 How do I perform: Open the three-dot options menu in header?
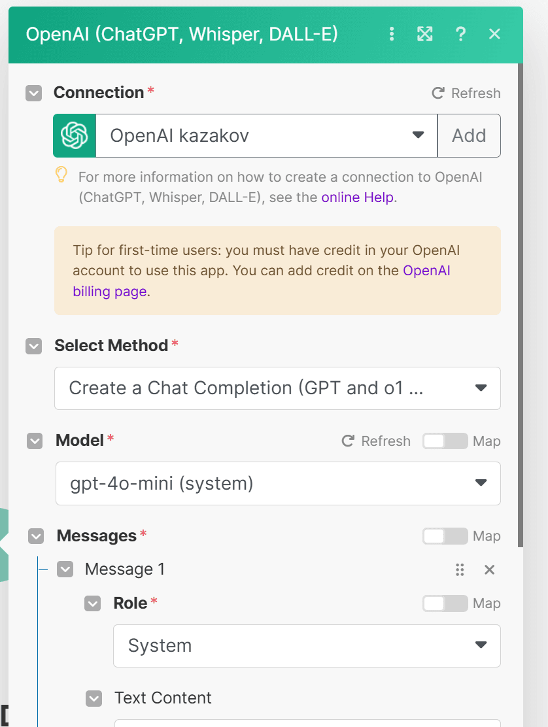(x=392, y=34)
